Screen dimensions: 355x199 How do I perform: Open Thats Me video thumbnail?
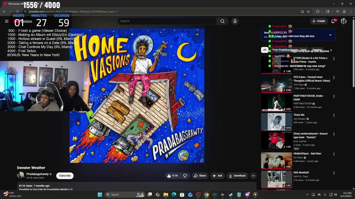[277, 122]
